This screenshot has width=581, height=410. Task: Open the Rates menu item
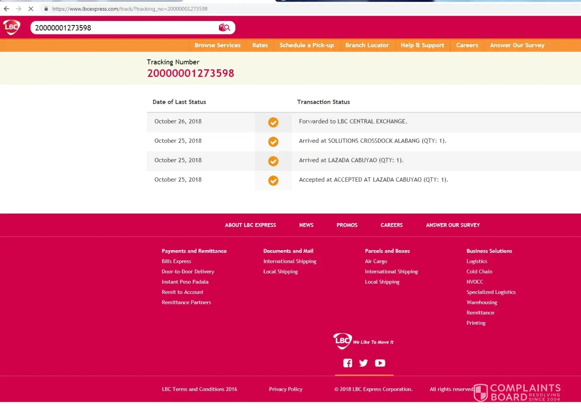(260, 45)
